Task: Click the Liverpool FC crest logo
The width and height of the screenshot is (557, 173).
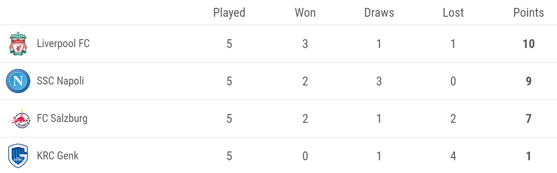Action: click(x=18, y=44)
